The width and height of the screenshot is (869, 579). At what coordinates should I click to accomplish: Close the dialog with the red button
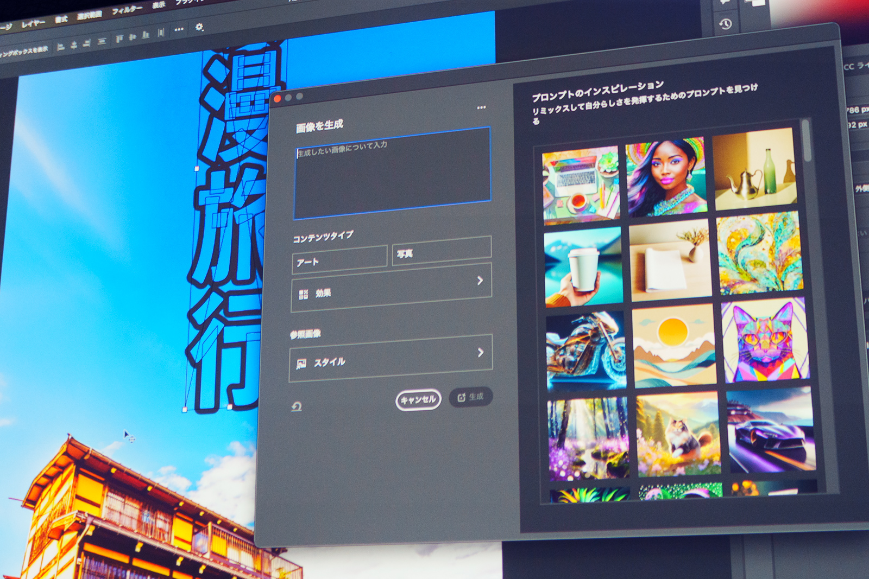(x=278, y=98)
